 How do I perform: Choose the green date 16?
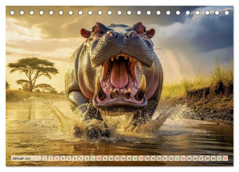click(135, 158)
